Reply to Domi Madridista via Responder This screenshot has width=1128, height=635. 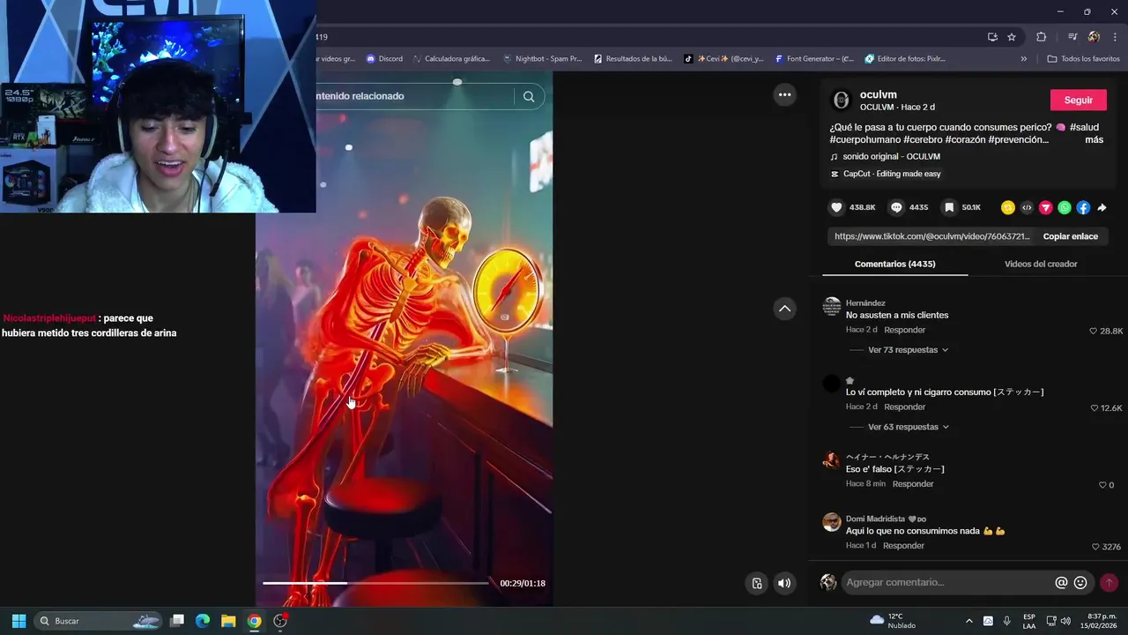903,546
